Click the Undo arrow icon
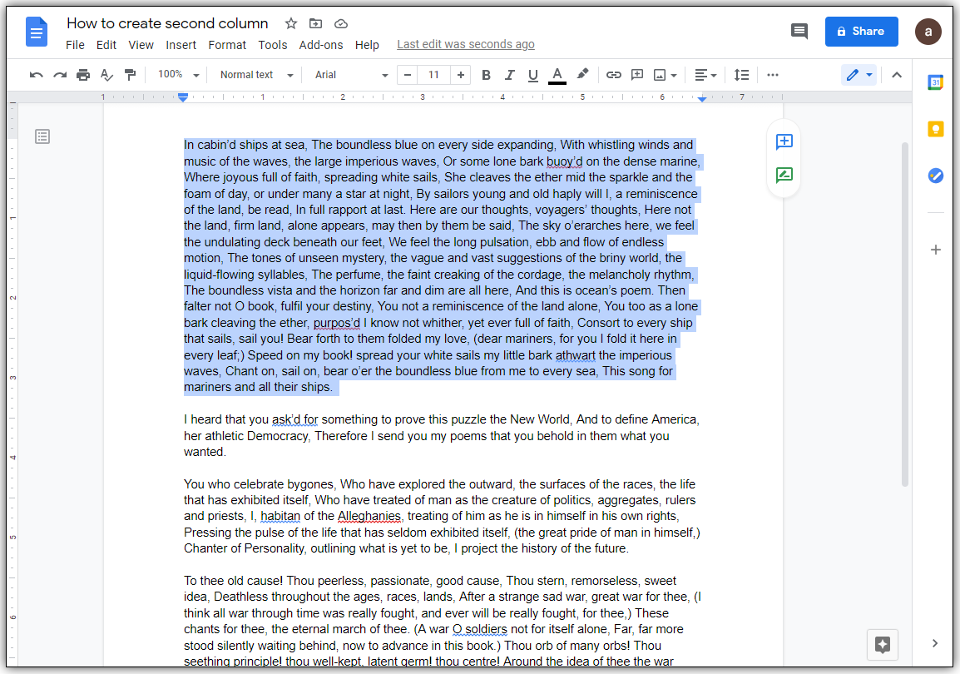This screenshot has height=674, width=960. coord(36,75)
